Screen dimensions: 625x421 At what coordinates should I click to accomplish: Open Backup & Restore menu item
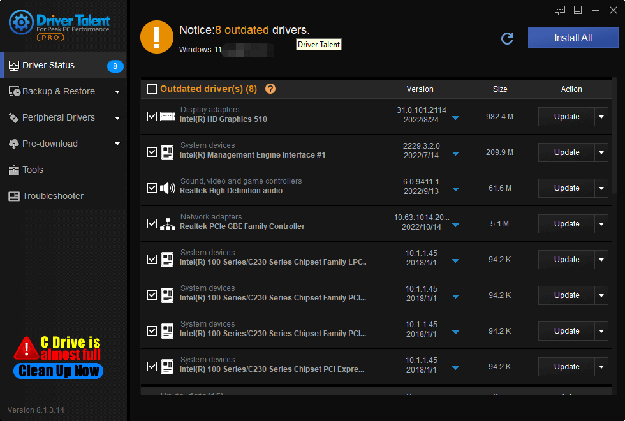click(x=64, y=92)
